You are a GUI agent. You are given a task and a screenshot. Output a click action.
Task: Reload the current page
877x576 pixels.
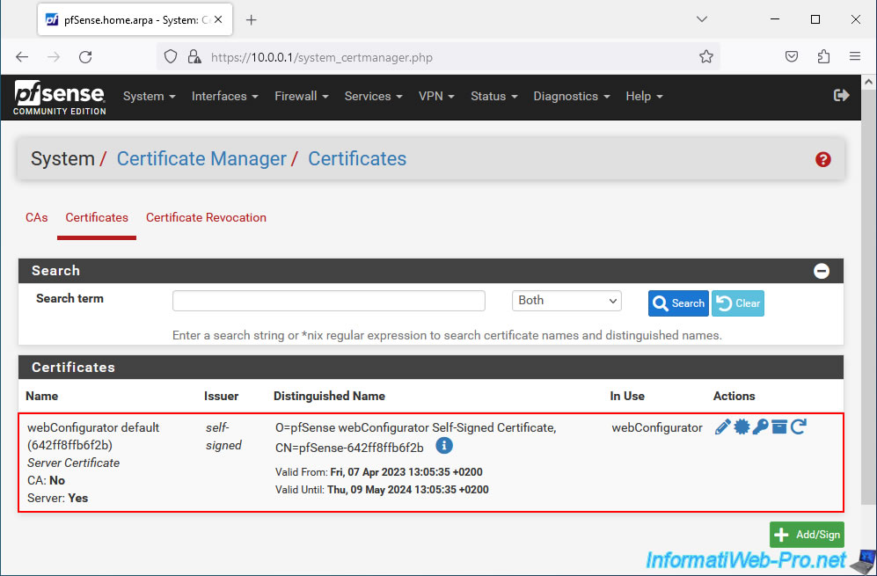pyautogui.click(x=85, y=56)
